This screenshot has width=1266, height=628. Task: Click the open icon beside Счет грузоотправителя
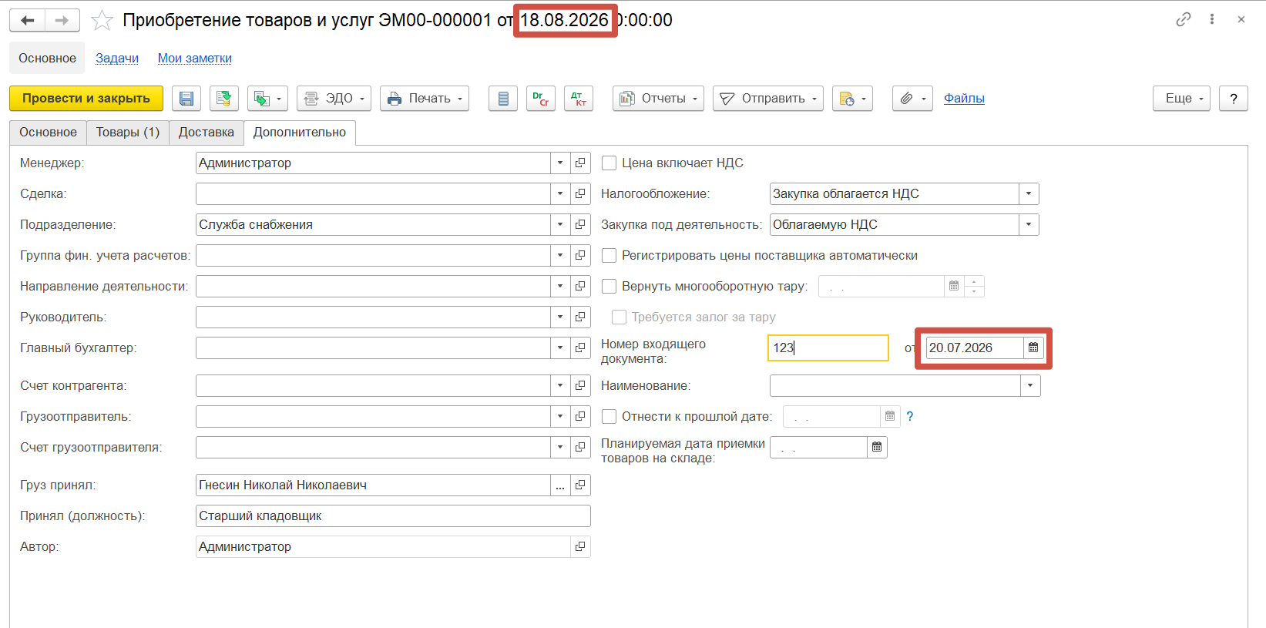coord(580,447)
